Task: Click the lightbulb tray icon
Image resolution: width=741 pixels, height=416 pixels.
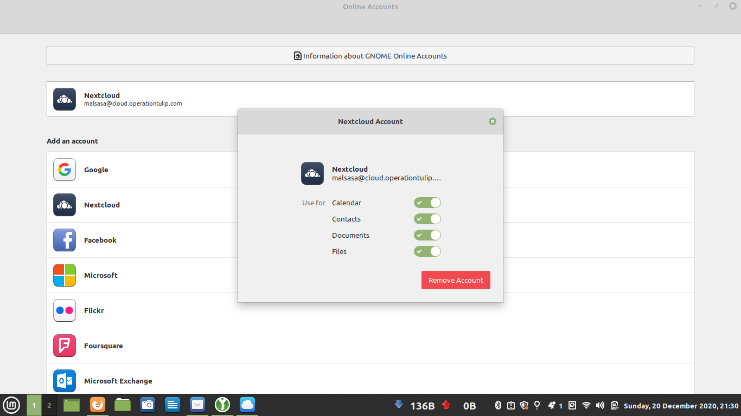Action: (x=537, y=405)
